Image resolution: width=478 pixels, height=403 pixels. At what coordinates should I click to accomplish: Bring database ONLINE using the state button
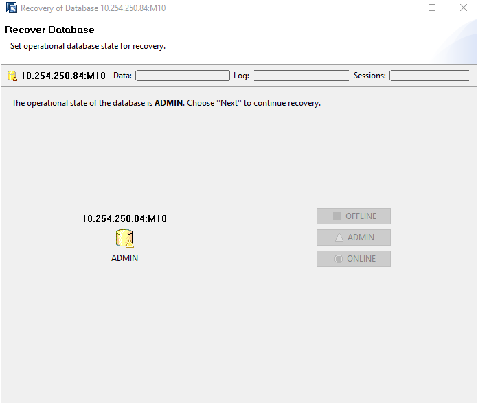click(354, 259)
